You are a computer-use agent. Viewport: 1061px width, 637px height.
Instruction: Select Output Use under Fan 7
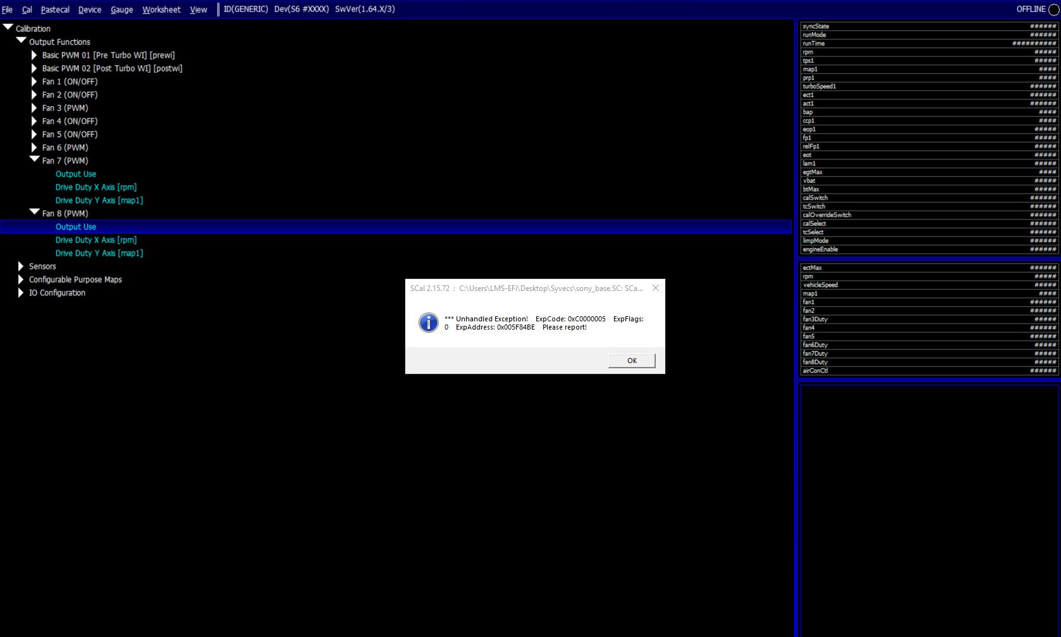coord(76,174)
